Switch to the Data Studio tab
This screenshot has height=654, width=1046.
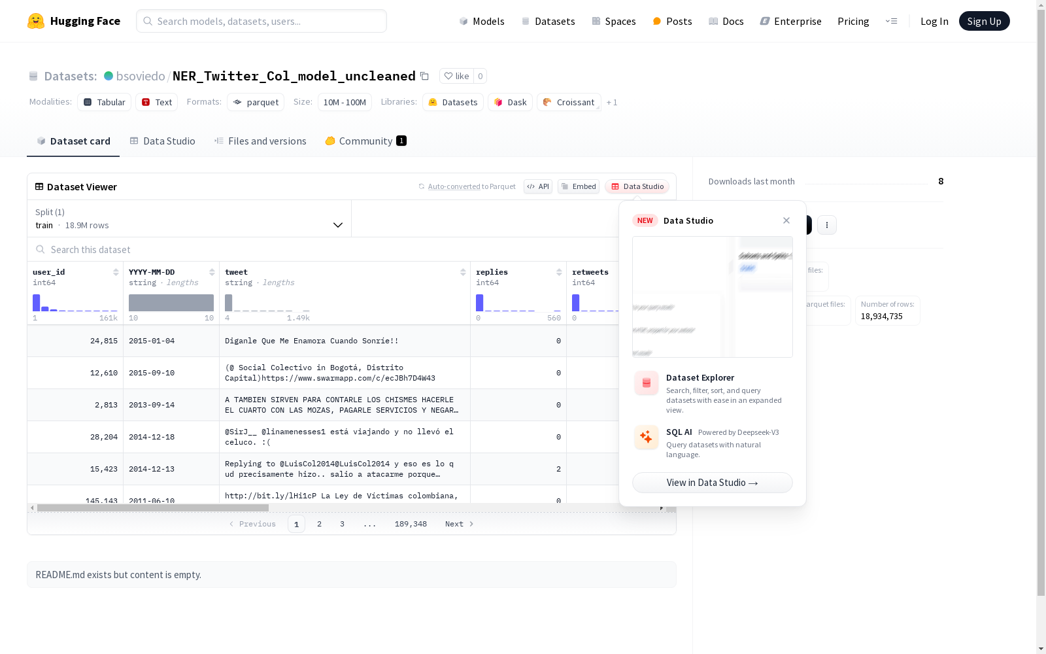point(162,141)
